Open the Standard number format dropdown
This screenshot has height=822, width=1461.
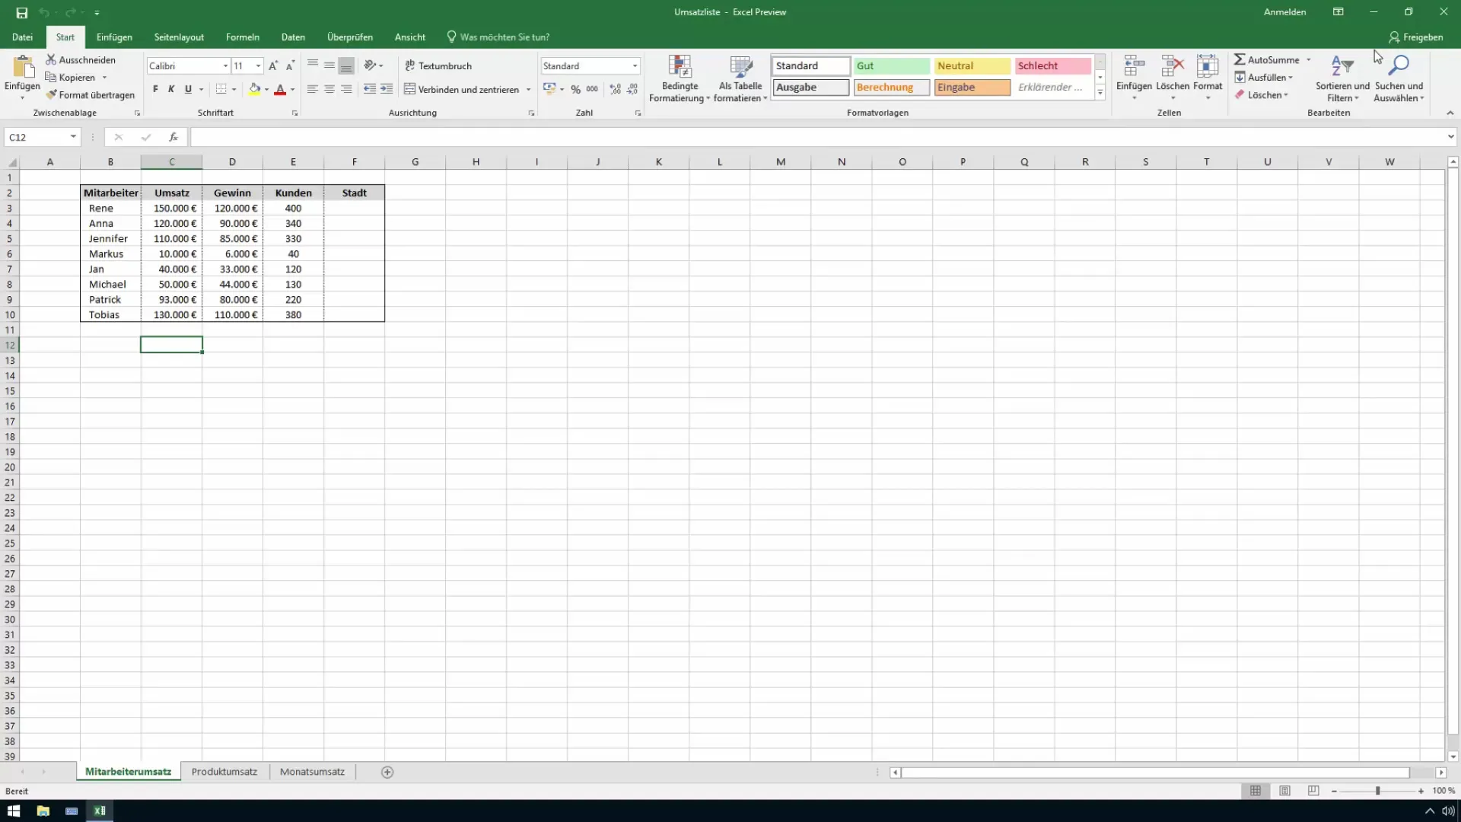(x=635, y=66)
